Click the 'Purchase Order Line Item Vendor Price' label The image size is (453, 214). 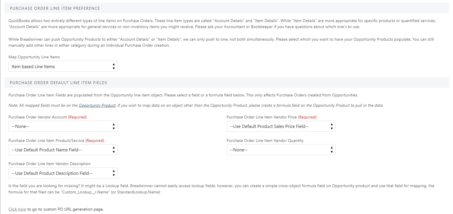point(262,117)
